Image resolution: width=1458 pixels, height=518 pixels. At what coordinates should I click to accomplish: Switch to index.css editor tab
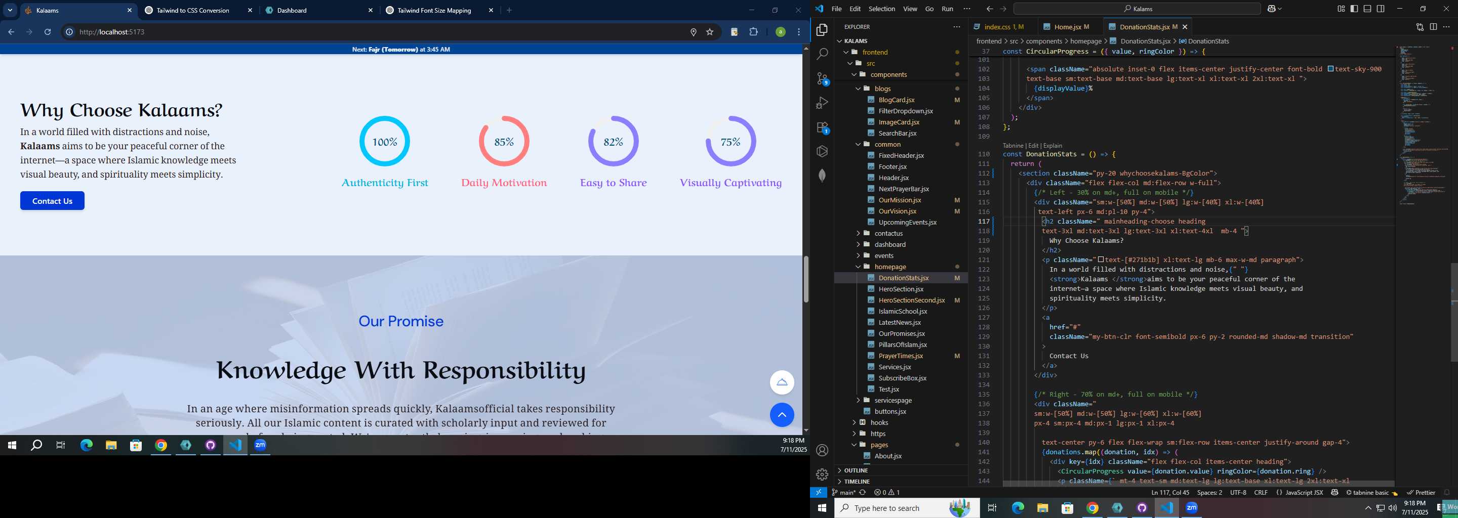[1004, 27]
